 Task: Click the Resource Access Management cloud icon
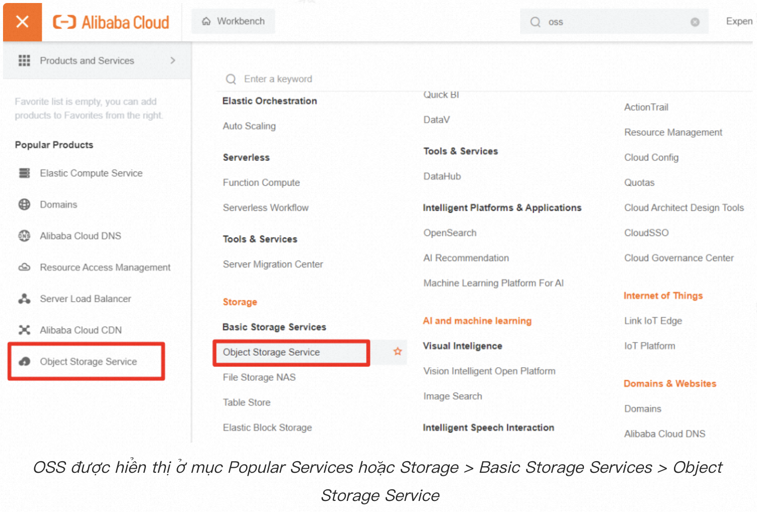24,267
